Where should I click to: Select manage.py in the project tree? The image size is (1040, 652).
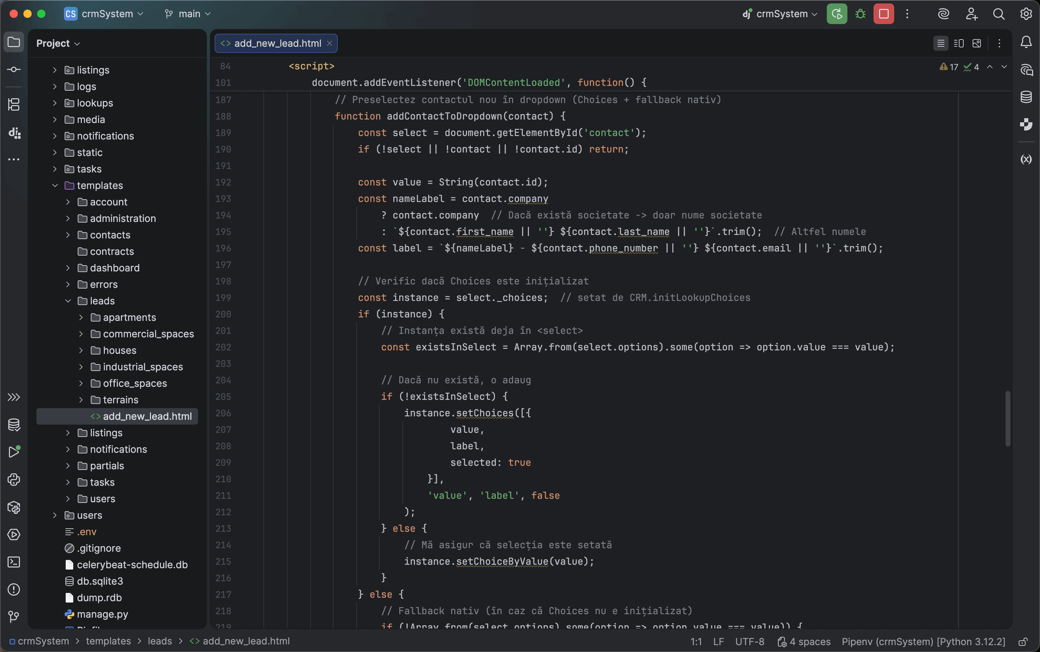102,614
